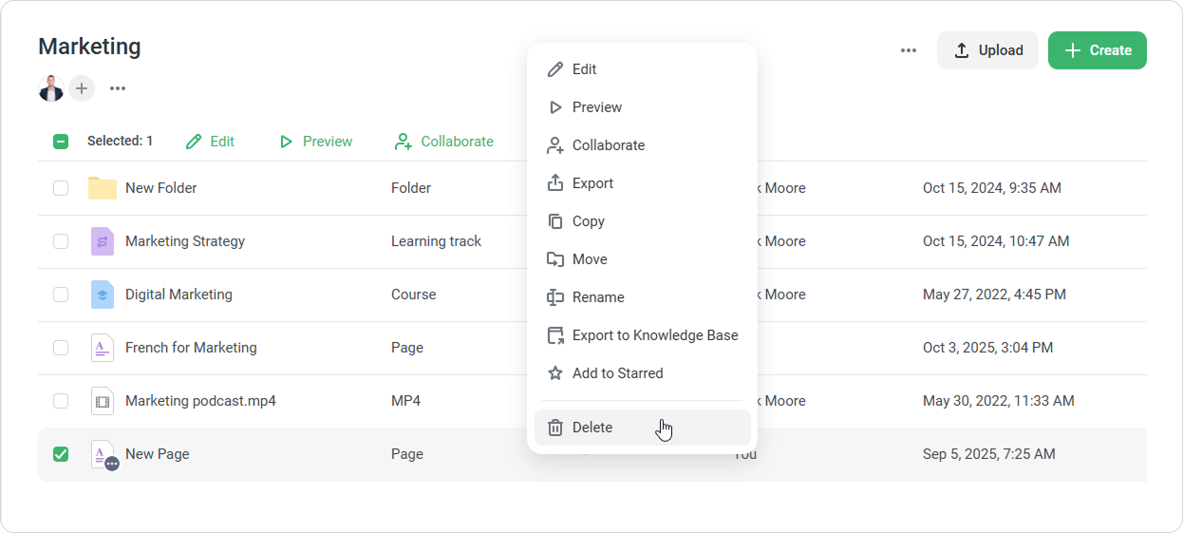
Task: Click the trash icon for Delete
Action: pos(555,428)
